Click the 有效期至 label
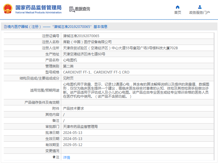Image resolution: width=218 pixels, height=163 pixels. pos(52,145)
